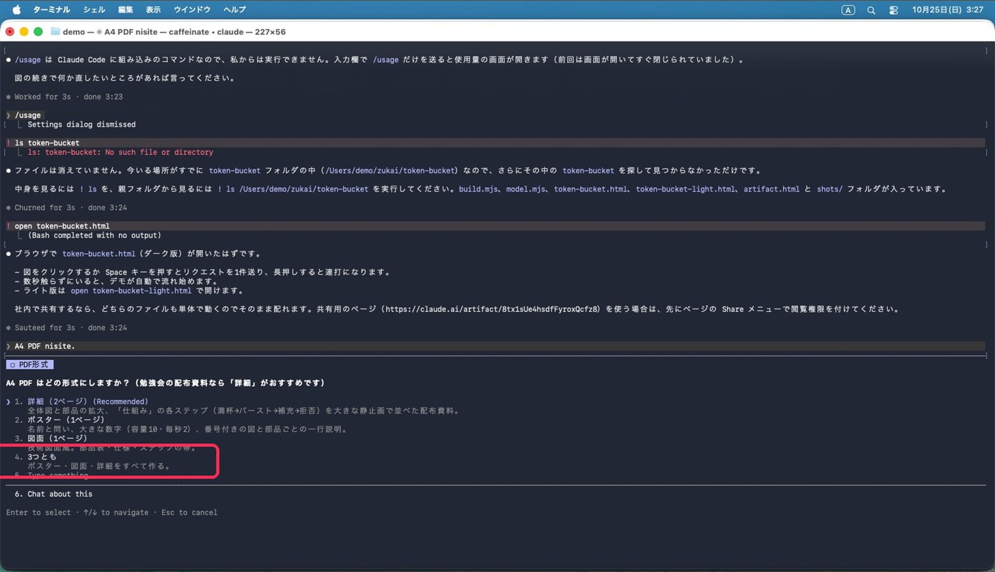The height and width of the screenshot is (572, 995).
Task: Click the window title demo — A4 PDF nisite
Action: point(174,32)
